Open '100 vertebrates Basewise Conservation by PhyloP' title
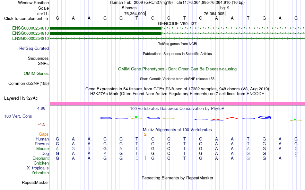This screenshot has height=190, width=305. pyautogui.click(x=177, y=109)
